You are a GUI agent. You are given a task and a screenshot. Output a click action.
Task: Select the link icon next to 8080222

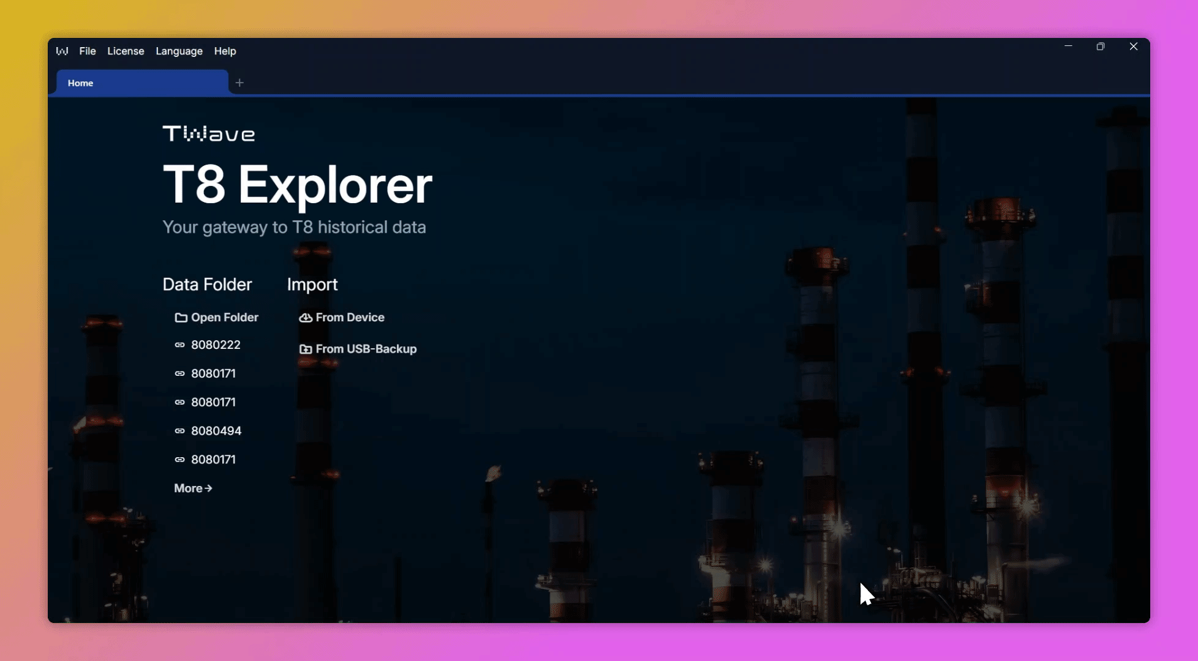(179, 345)
